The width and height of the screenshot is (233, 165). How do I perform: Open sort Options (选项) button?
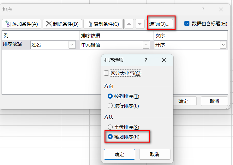pos(161,24)
